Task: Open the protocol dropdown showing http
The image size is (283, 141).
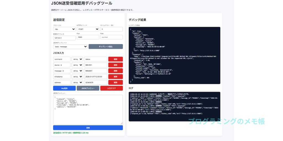Action: pyautogui.click(x=64, y=29)
